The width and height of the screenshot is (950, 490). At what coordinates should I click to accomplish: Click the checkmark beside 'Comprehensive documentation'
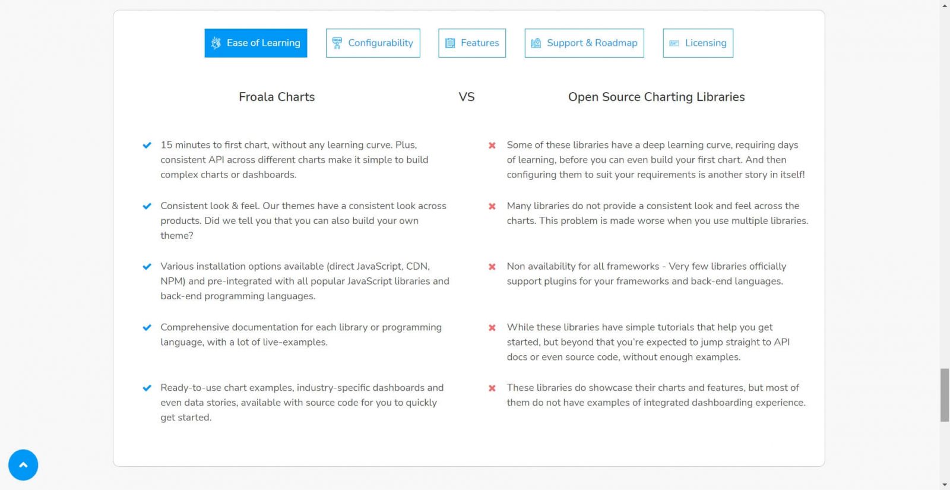coord(147,327)
